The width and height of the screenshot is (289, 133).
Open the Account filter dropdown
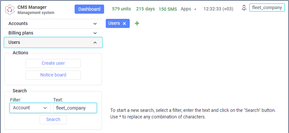pyautogui.click(x=30, y=108)
